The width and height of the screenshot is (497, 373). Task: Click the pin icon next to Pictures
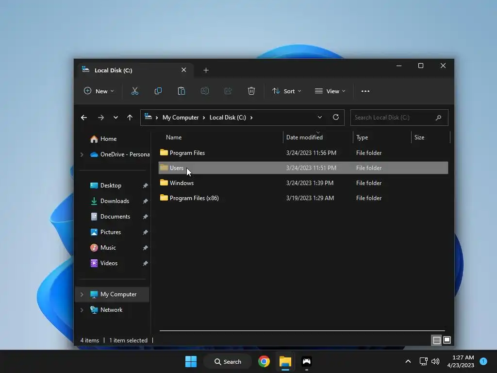(x=145, y=232)
